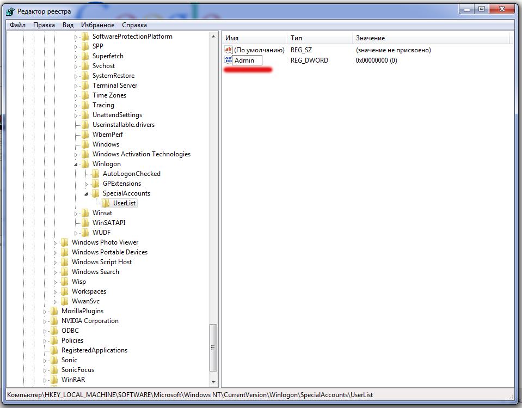The image size is (522, 408).
Task: Click the UserList folder icon
Action: tap(106, 203)
